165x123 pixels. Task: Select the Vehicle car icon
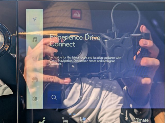(x=35, y=79)
